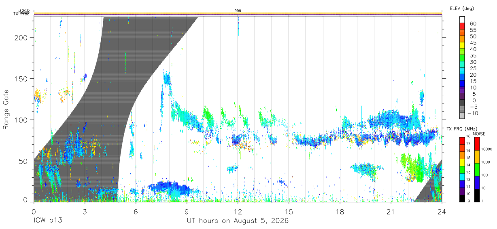Click the 60 label on ELEV scale
Viewport: 497px width, 229px height.
click(473, 24)
